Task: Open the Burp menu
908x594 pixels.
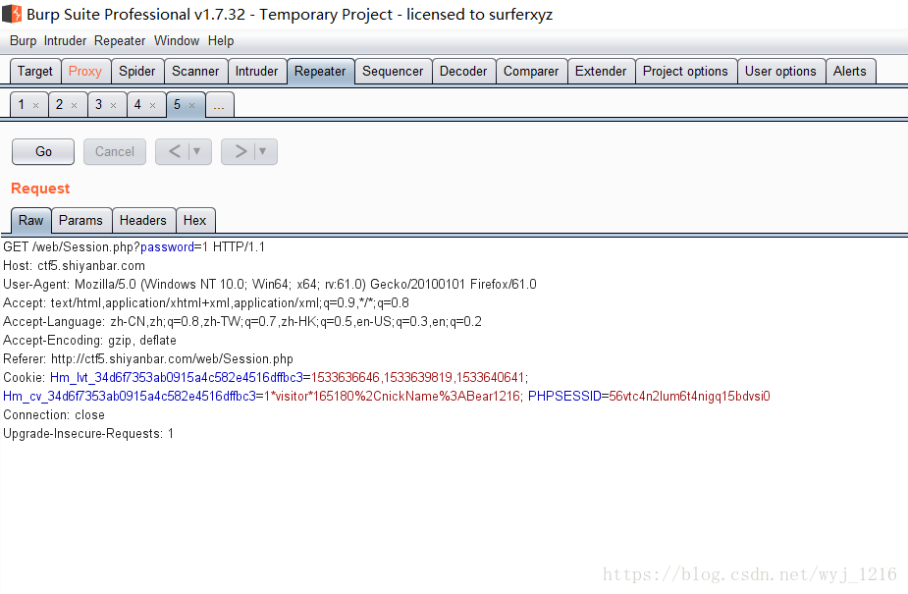Action: pos(24,41)
